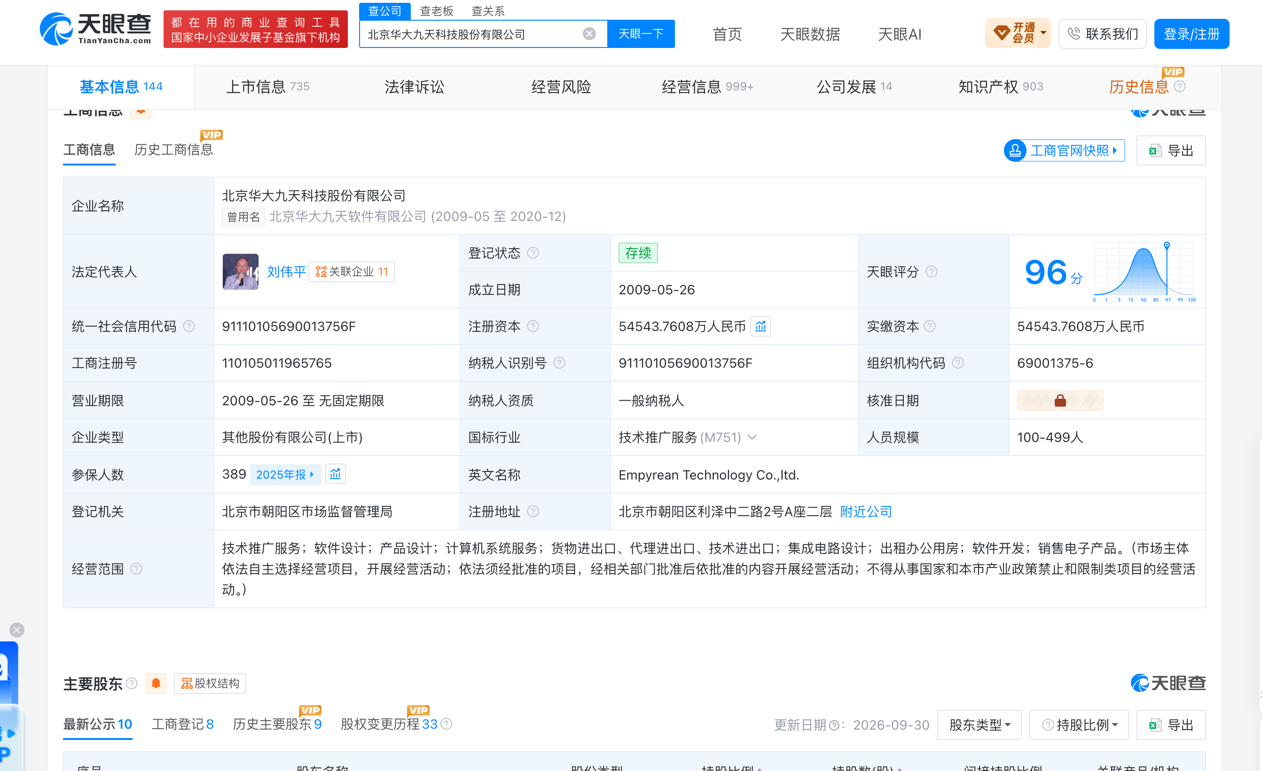The image size is (1262, 771).
Task: Open registered capital chart icon
Action: [x=760, y=326]
